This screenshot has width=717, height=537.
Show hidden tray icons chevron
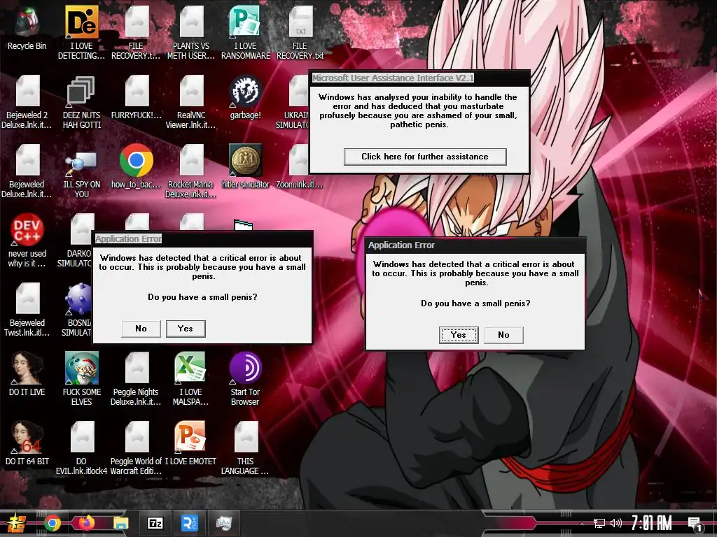(x=582, y=523)
